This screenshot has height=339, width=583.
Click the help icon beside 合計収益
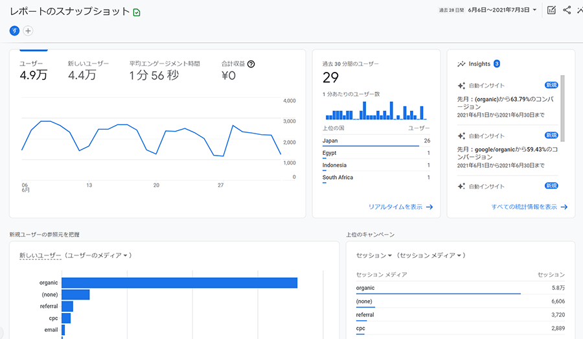point(251,64)
